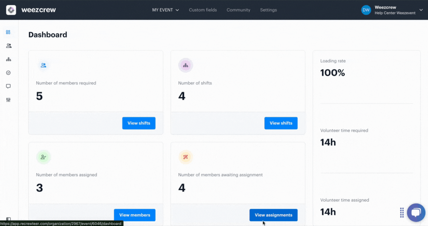Expand the Weezcrew account menu chevron
The height and width of the screenshot is (226, 428).
tap(421, 10)
